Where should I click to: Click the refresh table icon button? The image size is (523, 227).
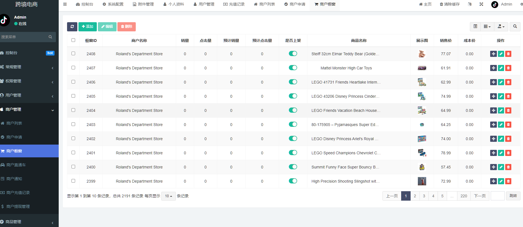(x=72, y=27)
